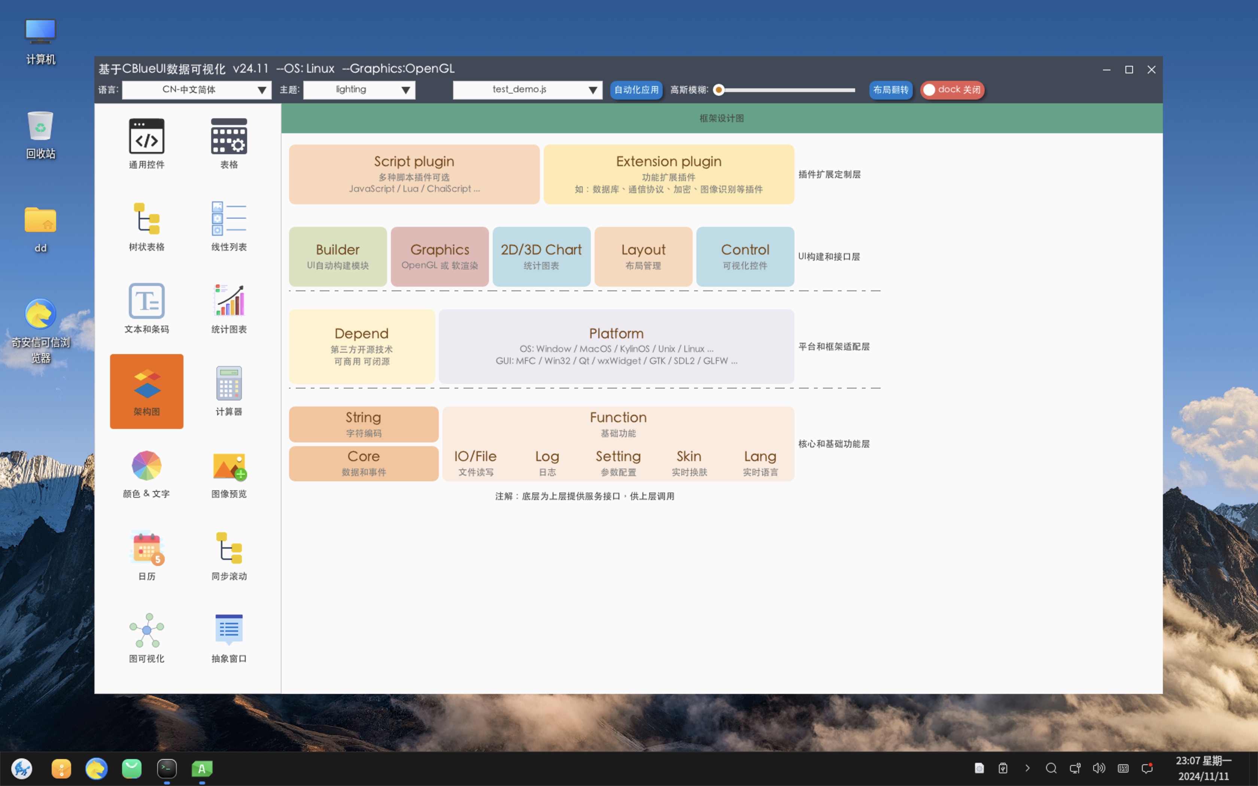The height and width of the screenshot is (786, 1258).
Task: Toggle the dock 关闭 switch
Action: tap(952, 90)
